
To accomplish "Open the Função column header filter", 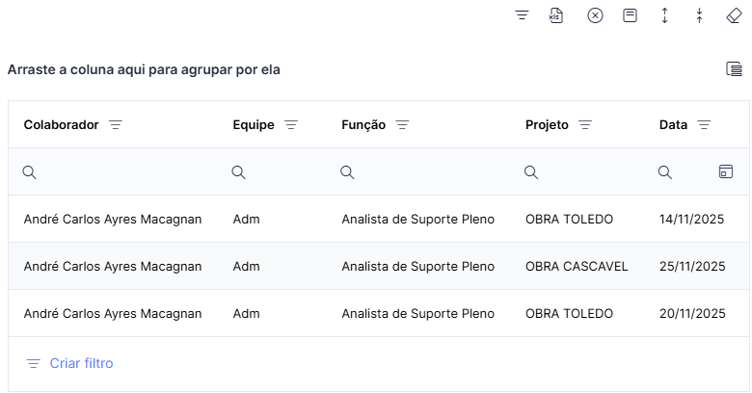I will click(402, 125).
